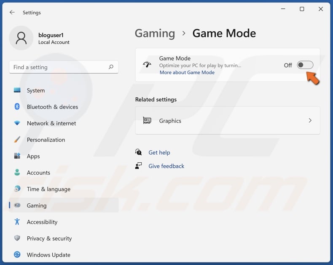Go back to Gaming breadcrumb

click(x=155, y=33)
